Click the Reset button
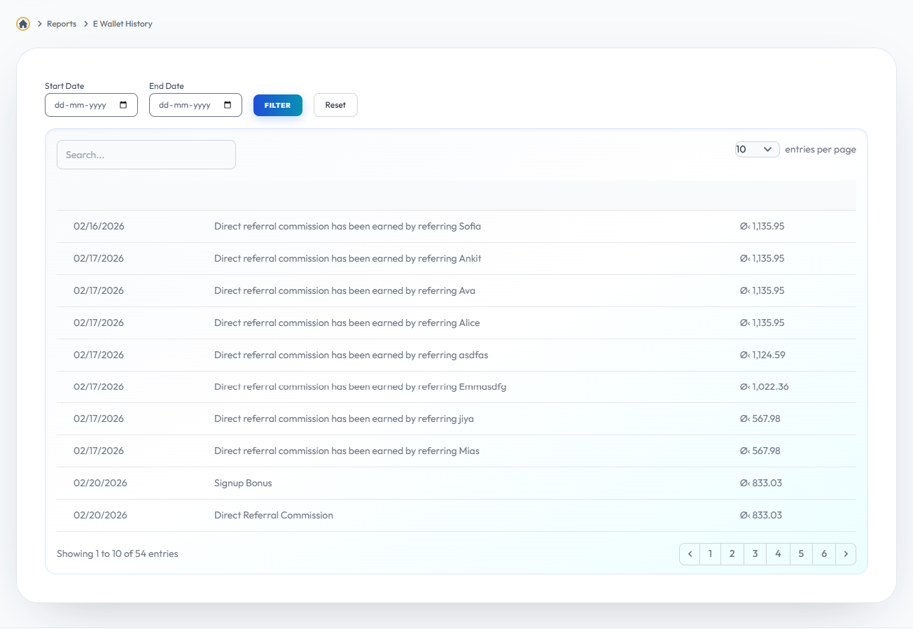Screen dimensions: 913x629 [x=335, y=105]
